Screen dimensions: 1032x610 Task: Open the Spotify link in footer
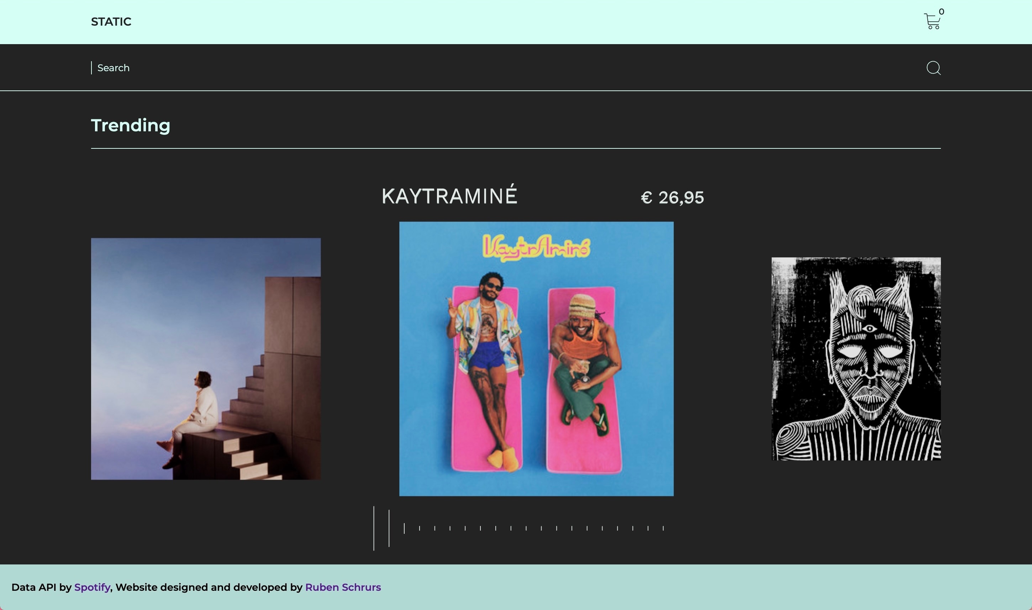tap(92, 587)
